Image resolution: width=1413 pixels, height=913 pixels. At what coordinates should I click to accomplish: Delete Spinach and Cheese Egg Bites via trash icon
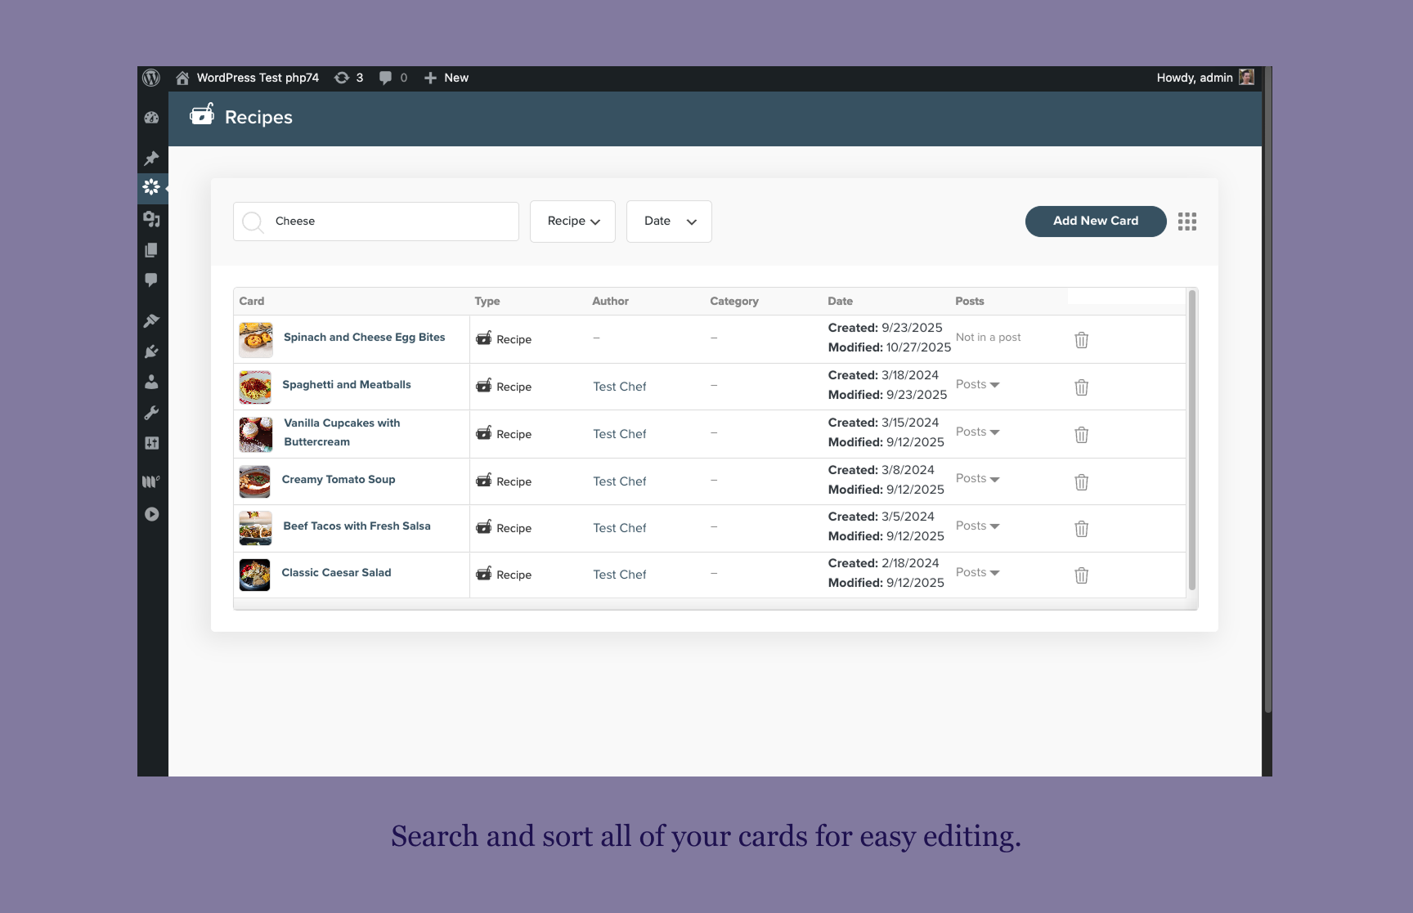pos(1081,338)
